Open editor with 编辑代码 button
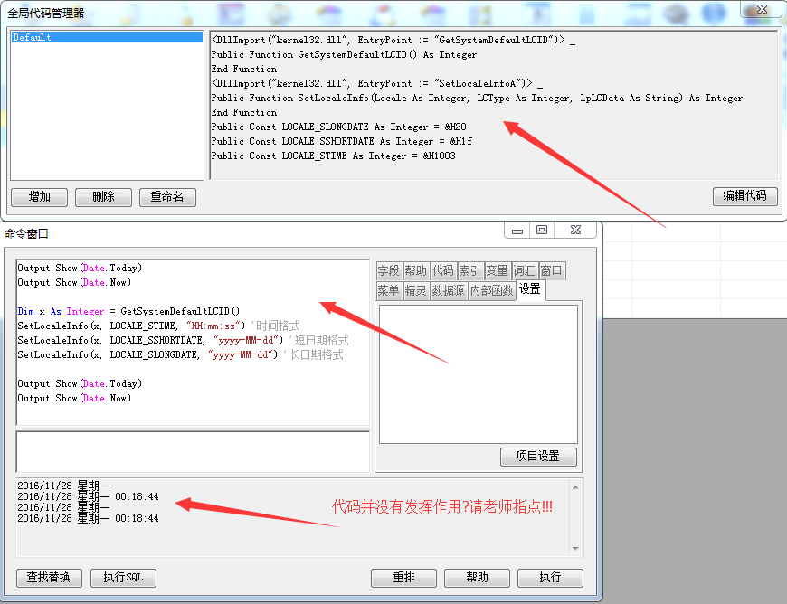The height and width of the screenshot is (604, 787). point(744,196)
